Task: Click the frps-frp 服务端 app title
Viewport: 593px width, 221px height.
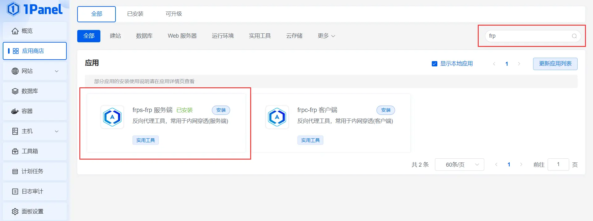Action: pyautogui.click(x=153, y=110)
